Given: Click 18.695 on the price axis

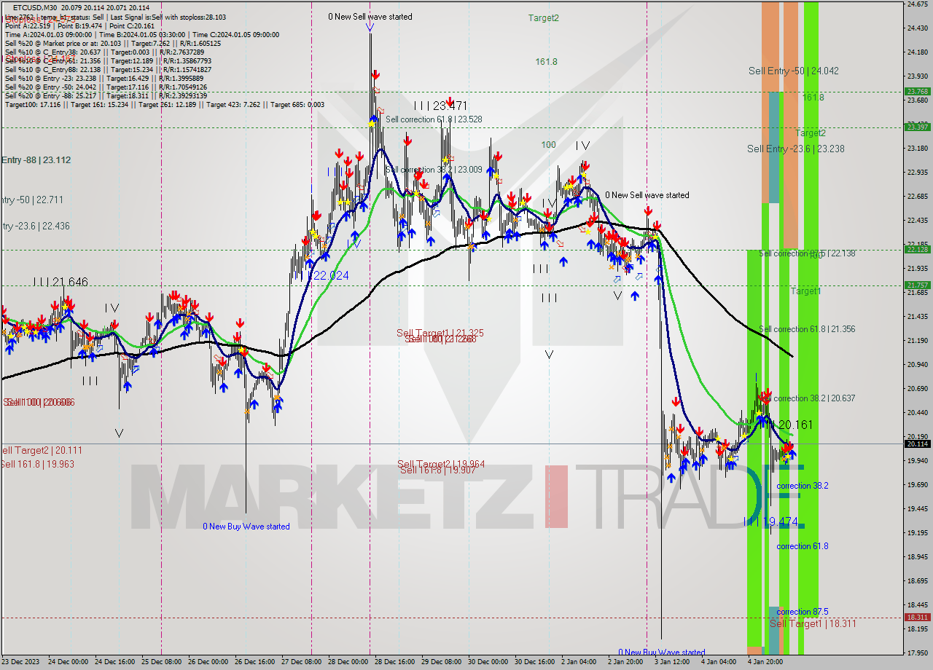Looking at the screenshot, I should point(917,581).
